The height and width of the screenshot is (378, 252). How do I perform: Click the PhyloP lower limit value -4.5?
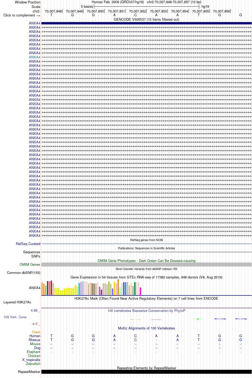click(x=34, y=324)
